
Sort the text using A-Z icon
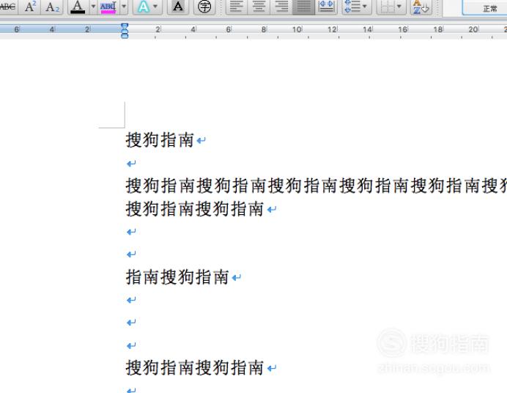(x=421, y=7)
